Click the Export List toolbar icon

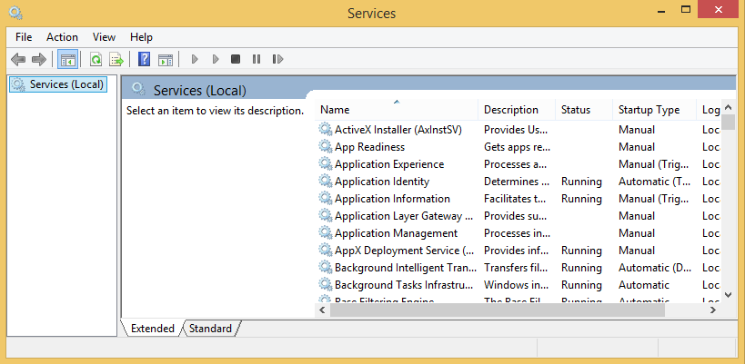pos(116,59)
